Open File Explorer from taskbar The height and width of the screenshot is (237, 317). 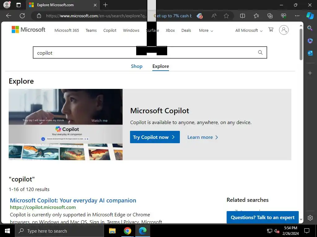112,231
